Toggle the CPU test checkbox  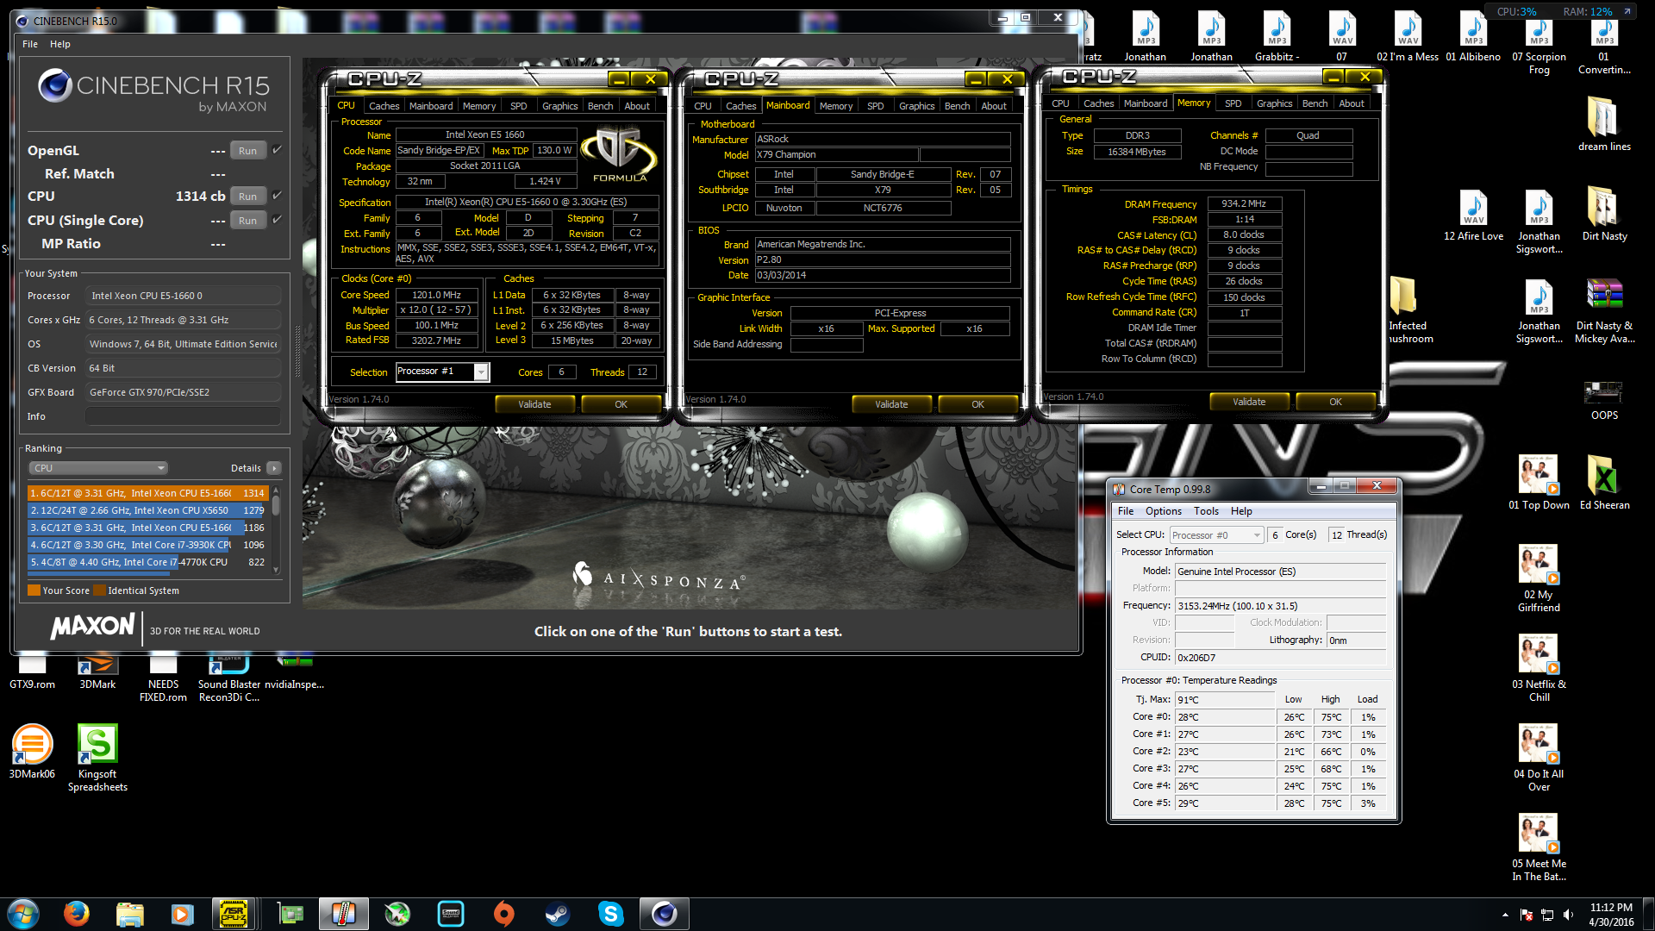(277, 196)
